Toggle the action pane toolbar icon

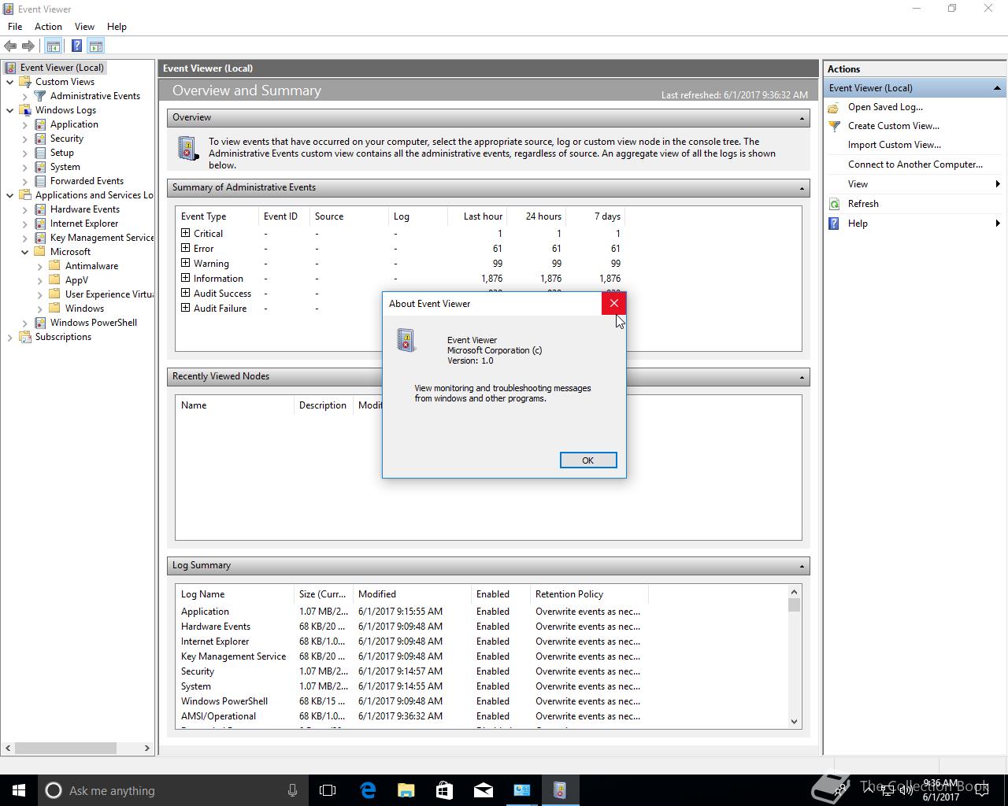[x=95, y=46]
